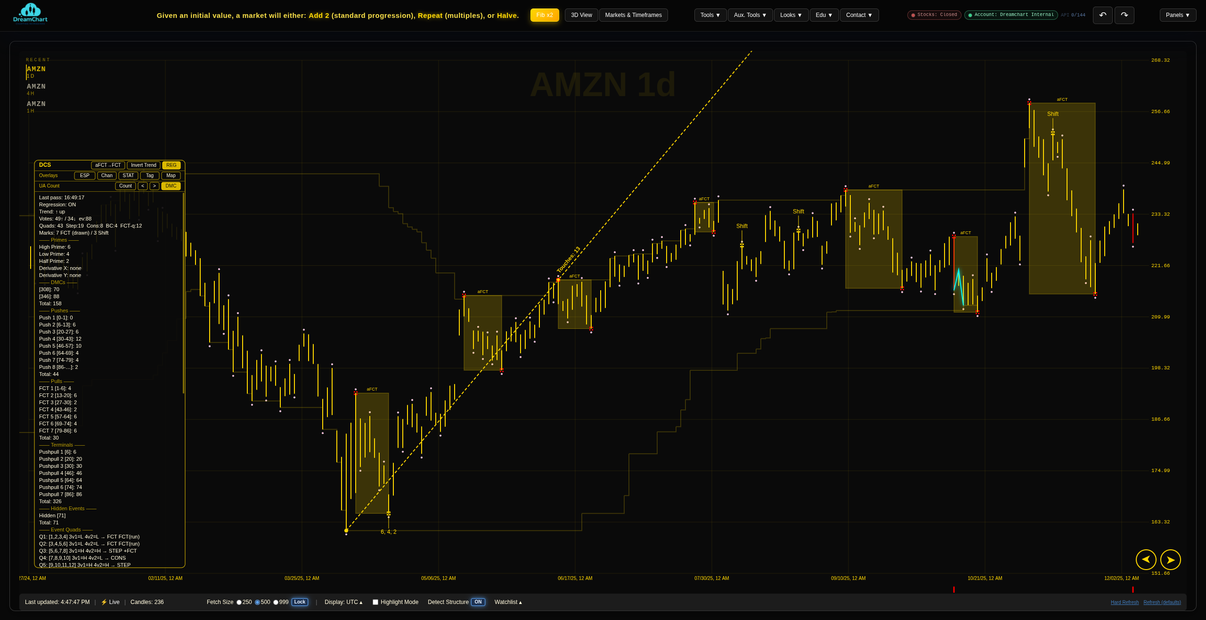Select recent AMZN 1H chart
Viewport: 1206px width, 620px height.
pyautogui.click(x=36, y=107)
